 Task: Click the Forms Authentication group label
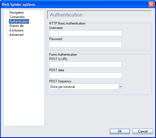coord(63,55)
